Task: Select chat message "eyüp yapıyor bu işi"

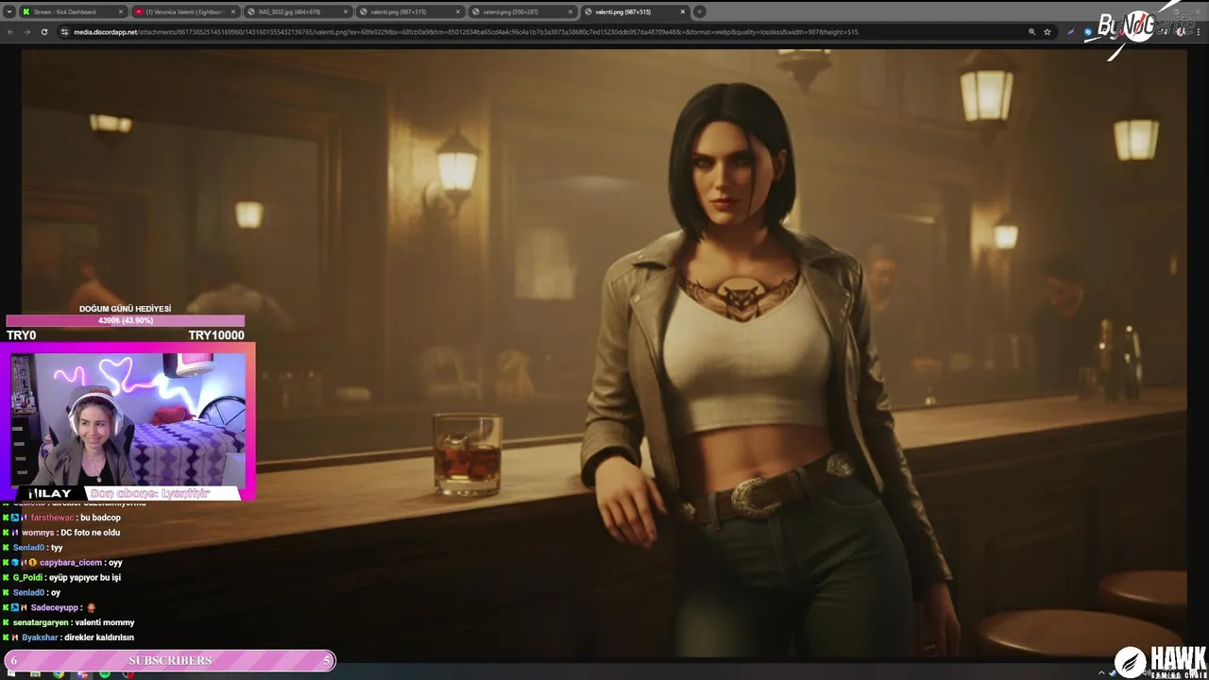Action: pos(85,577)
